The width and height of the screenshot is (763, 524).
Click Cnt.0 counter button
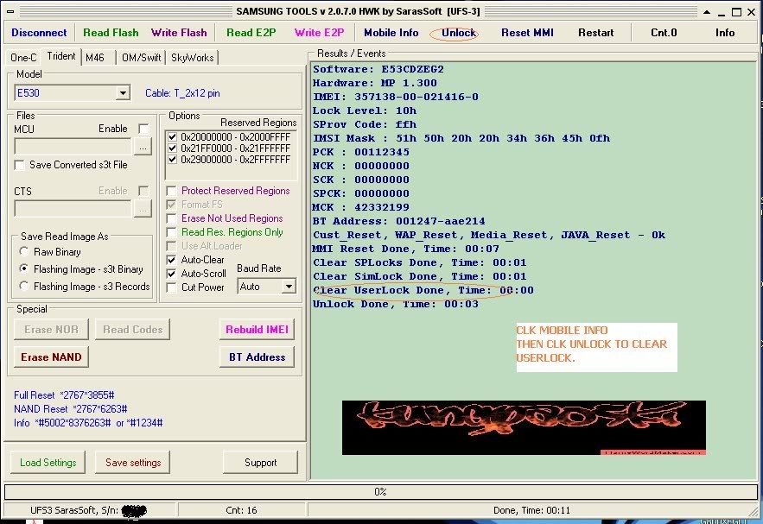(664, 33)
